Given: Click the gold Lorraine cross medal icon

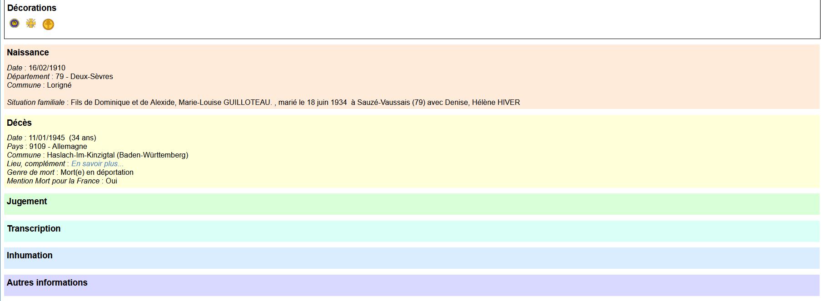Looking at the screenshot, I should coord(48,24).
